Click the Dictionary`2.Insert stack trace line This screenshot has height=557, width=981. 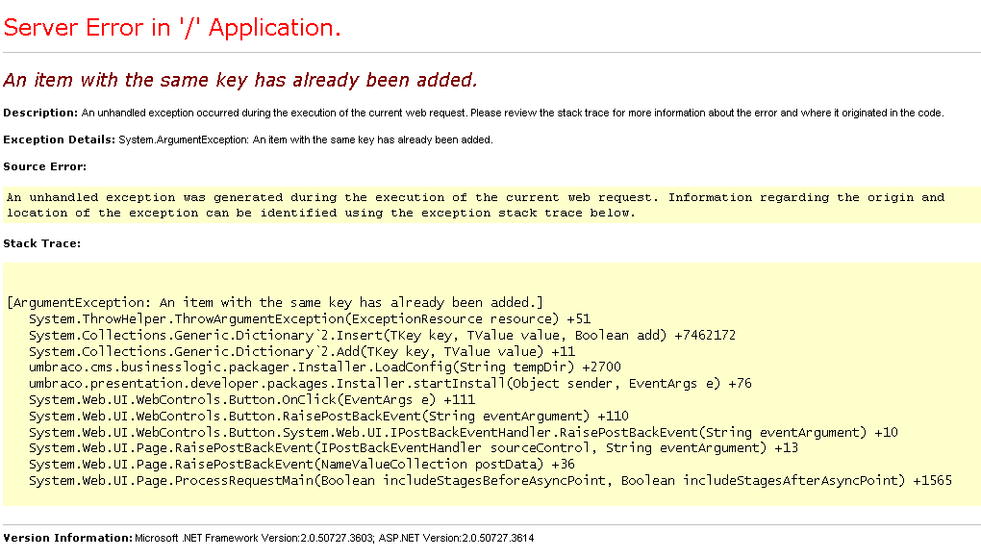(382, 335)
